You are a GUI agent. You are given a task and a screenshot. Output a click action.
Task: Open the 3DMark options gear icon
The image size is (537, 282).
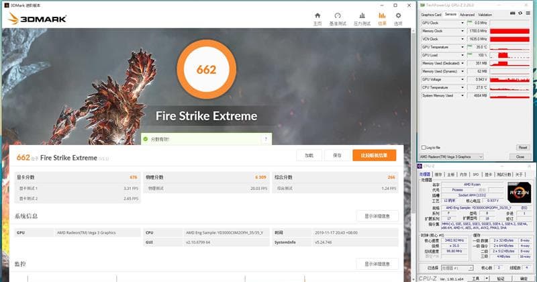(x=398, y=15)
